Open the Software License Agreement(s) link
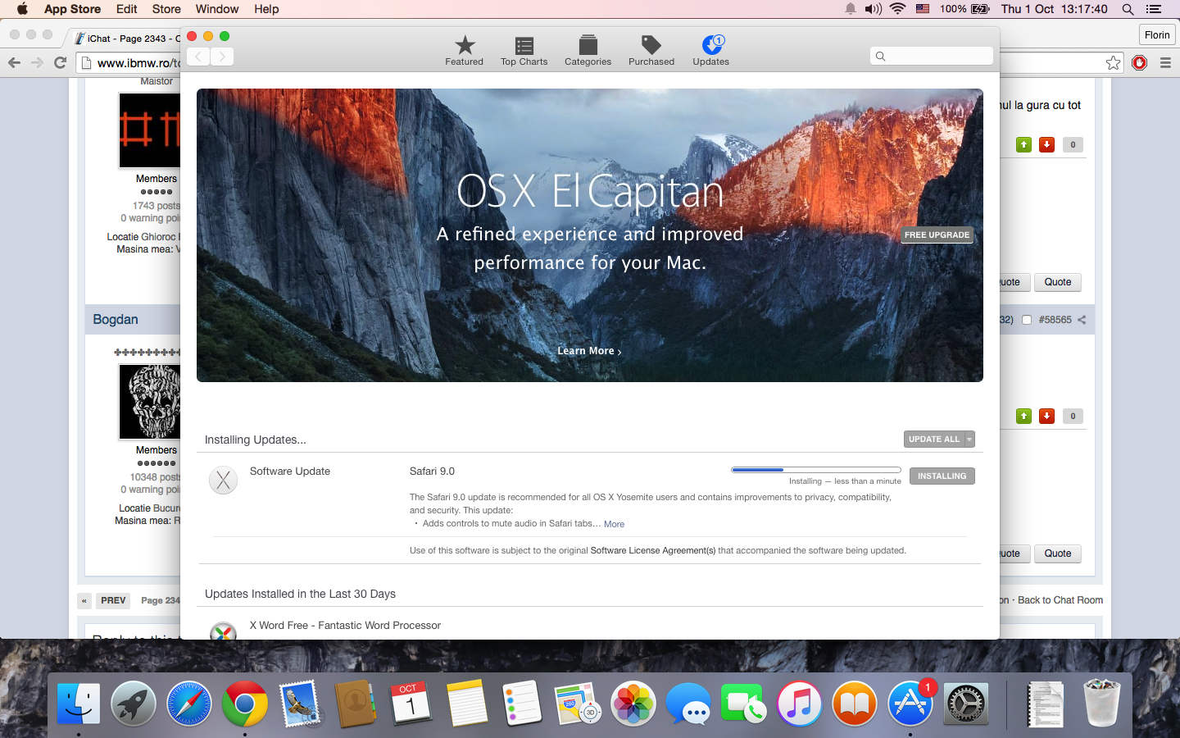This screenshot has width=1180, height=738. (653, 550)
